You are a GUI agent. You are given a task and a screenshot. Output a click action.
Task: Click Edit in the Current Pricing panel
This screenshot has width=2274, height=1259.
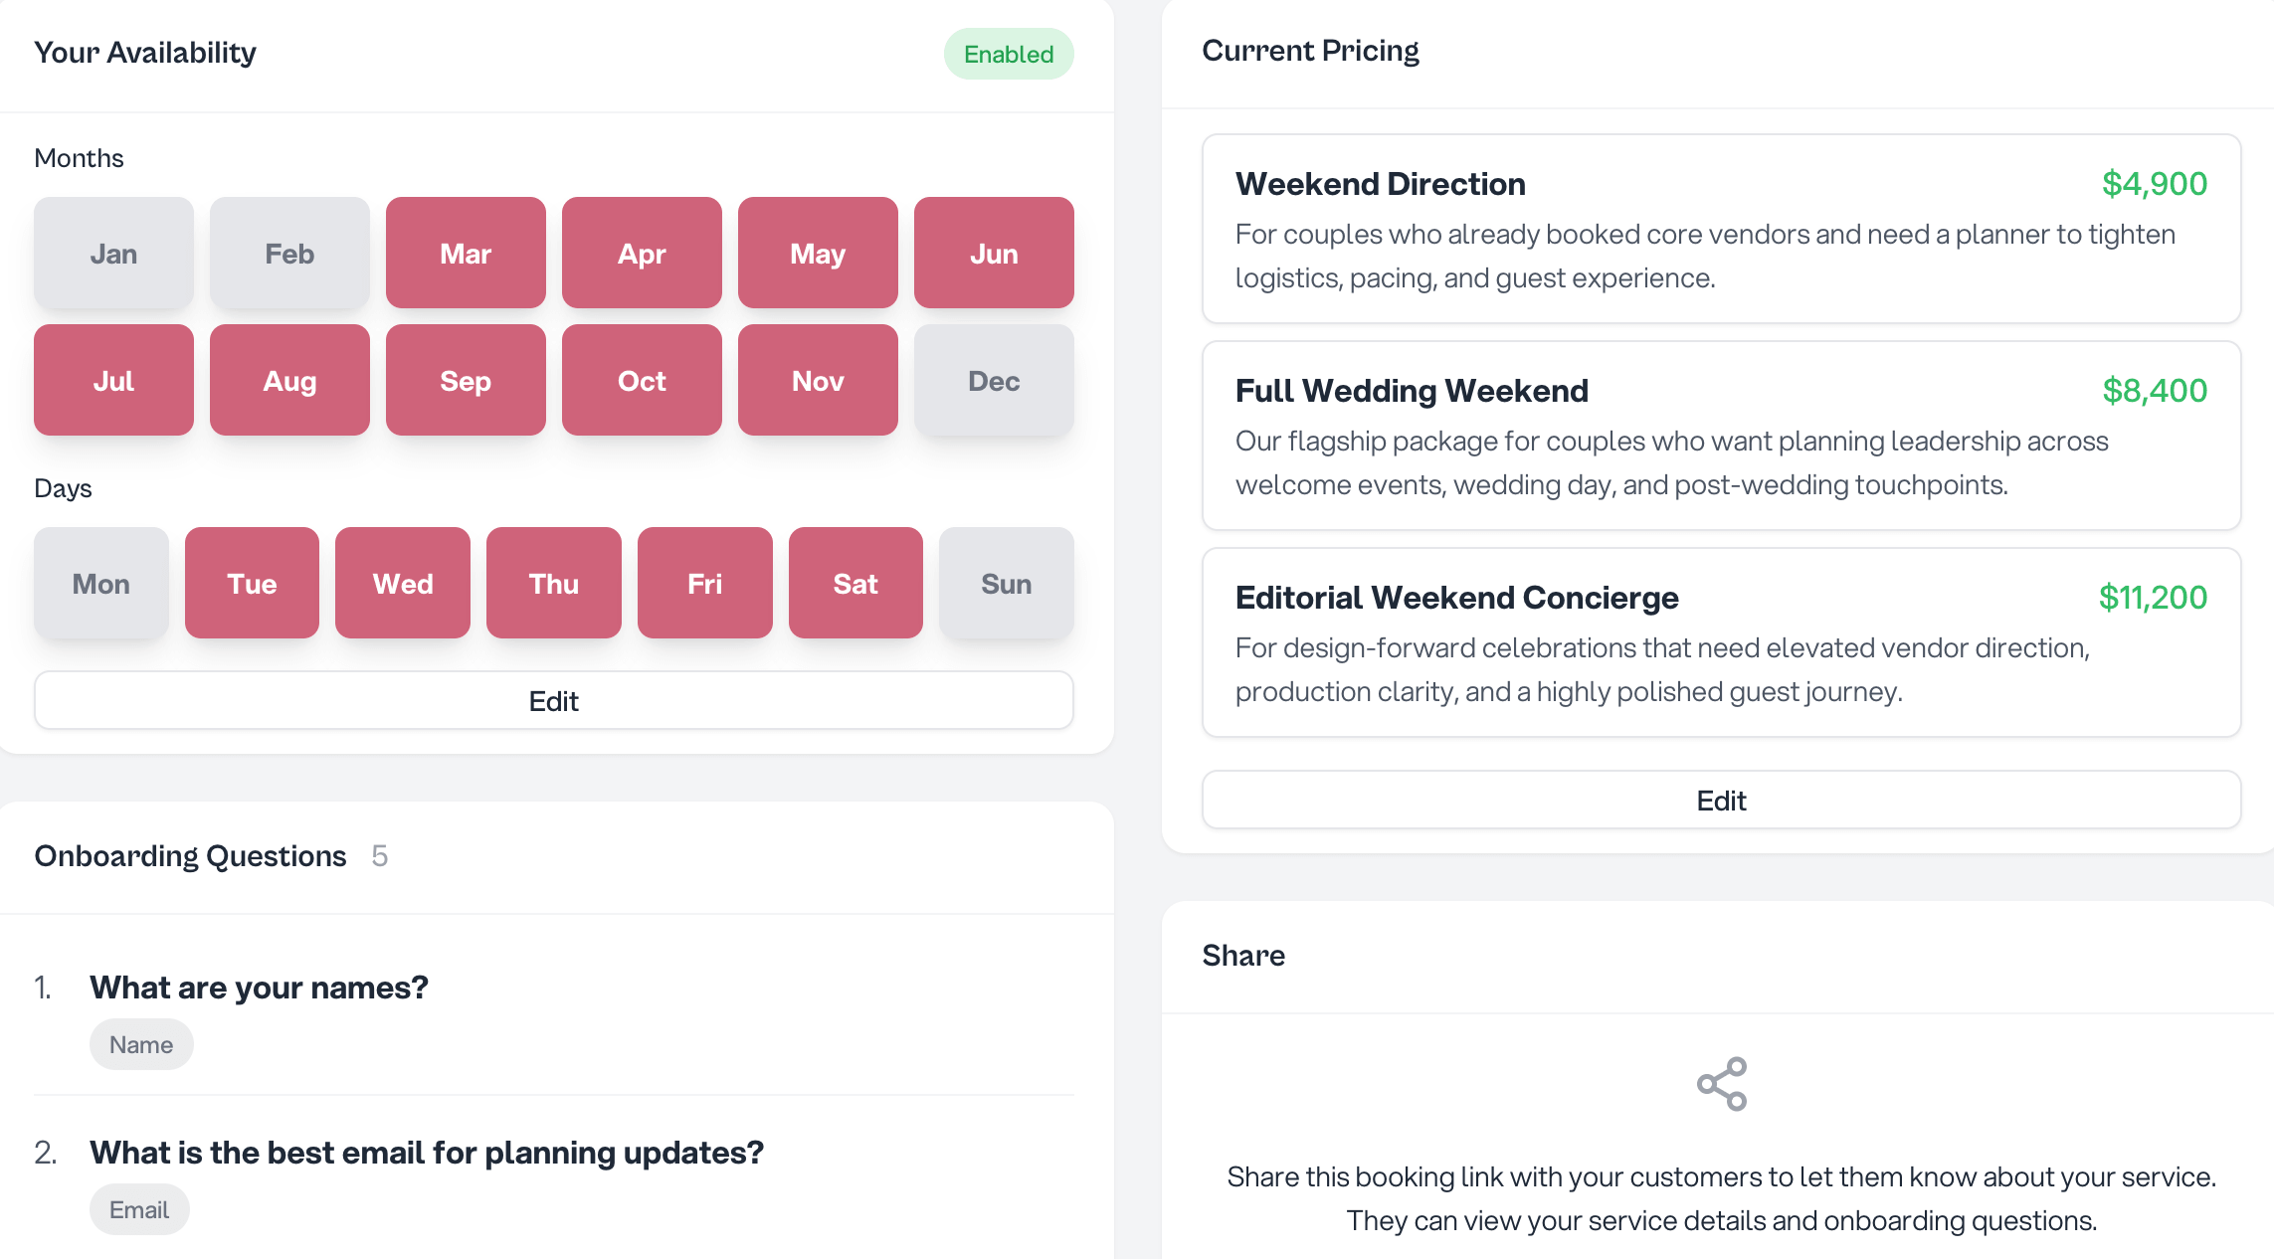(x=1720, y=800)
